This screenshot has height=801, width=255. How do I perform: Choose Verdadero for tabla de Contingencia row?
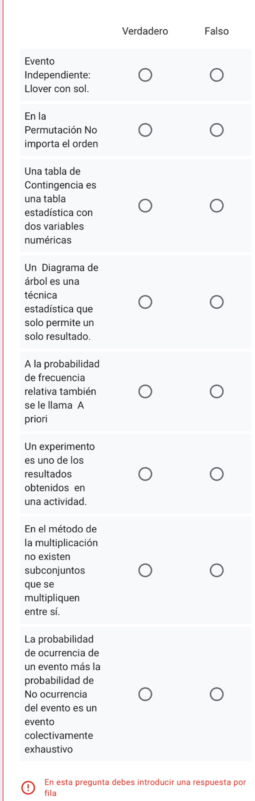tap(145, 206)
